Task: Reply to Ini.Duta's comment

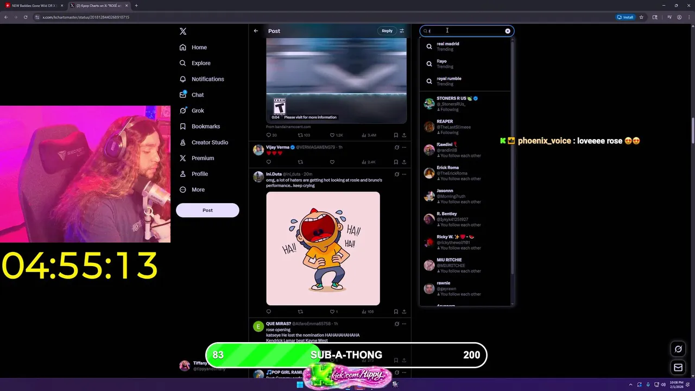Action: coord(268,312)
